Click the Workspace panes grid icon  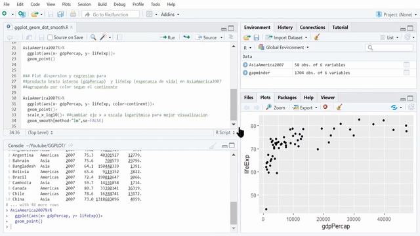(x=150, y=14)
